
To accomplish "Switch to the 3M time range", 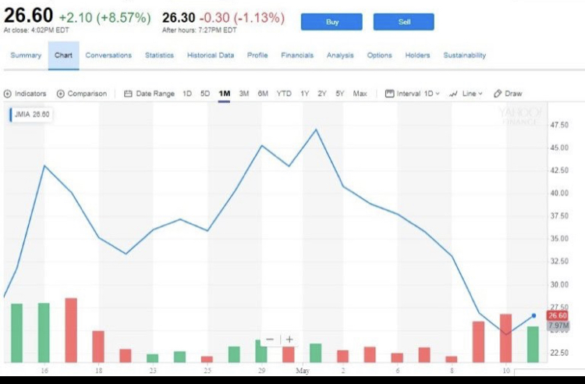I will (243, 94).
